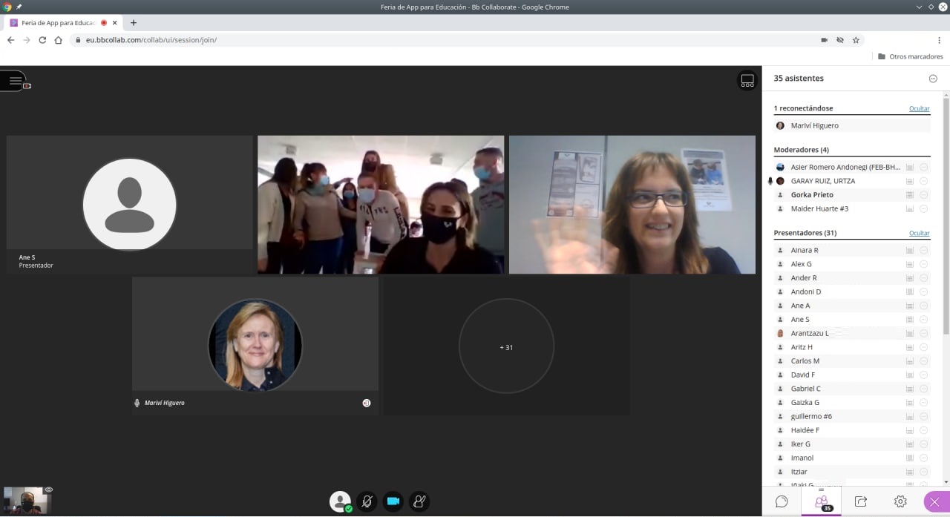Toggle the raise hand button
This screenshot has width=950, height=517.
pos(419,501)
